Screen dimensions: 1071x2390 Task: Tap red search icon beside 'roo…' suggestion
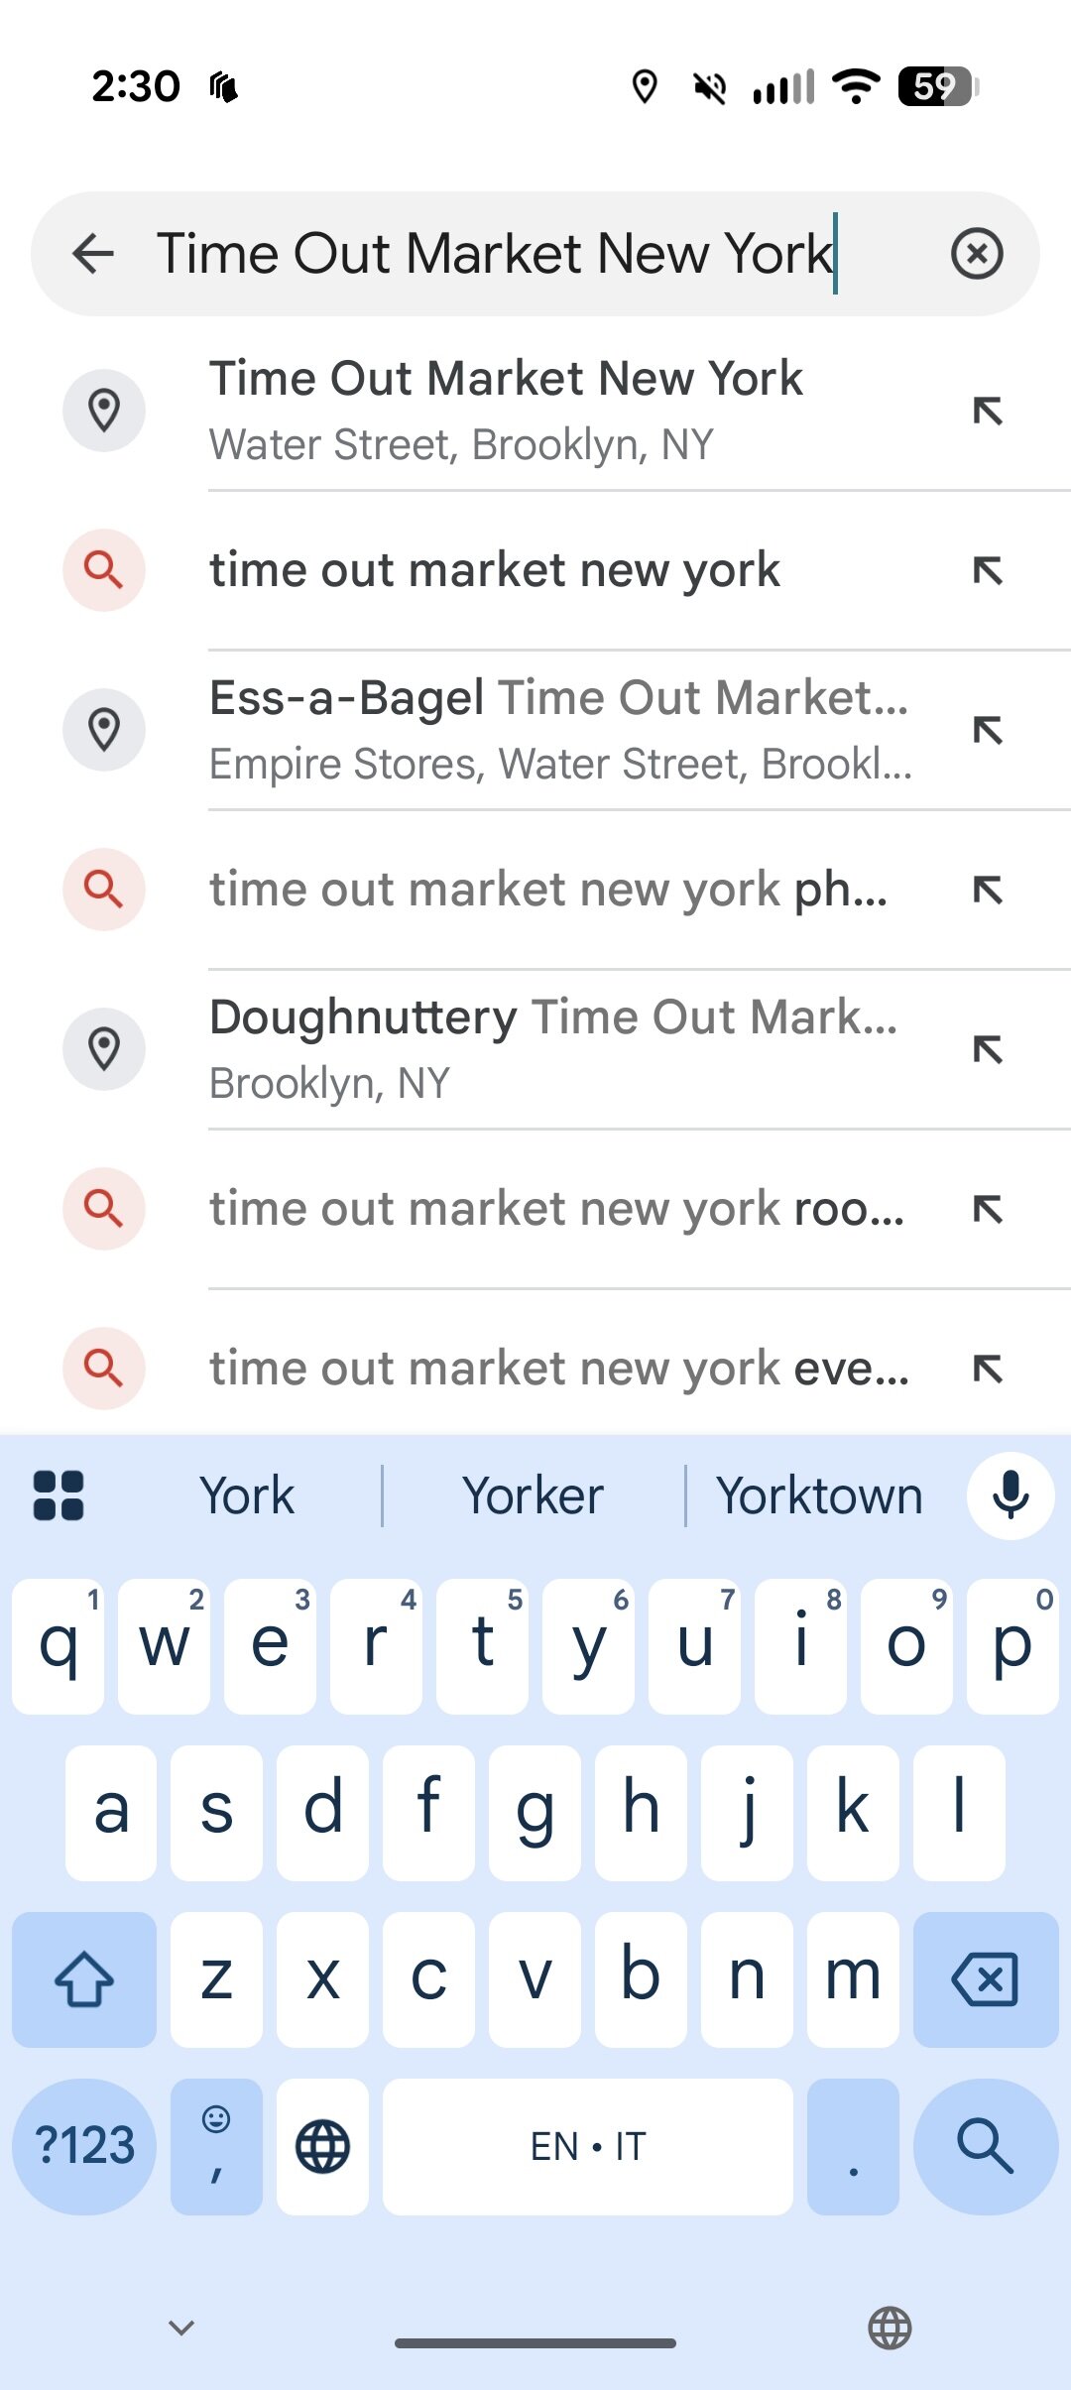(104, 1208)
